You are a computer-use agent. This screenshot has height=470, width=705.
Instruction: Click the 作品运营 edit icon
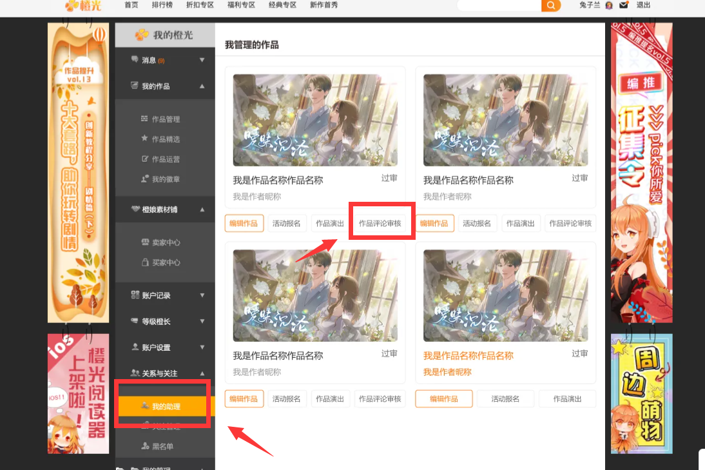pyautogui.click(x=145, y=159)
